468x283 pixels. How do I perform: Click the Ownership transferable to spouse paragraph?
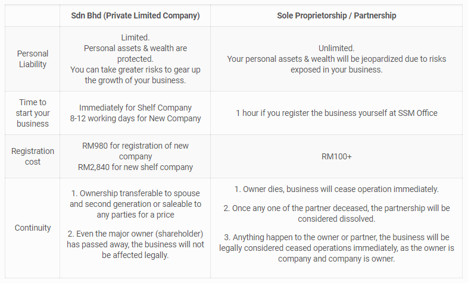coord(135,204)
